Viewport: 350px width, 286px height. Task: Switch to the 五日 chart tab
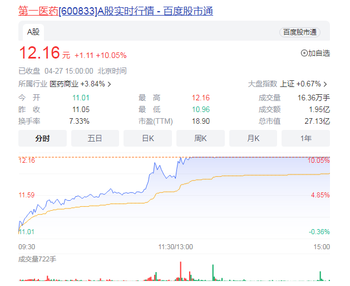(x=95, y=138)
